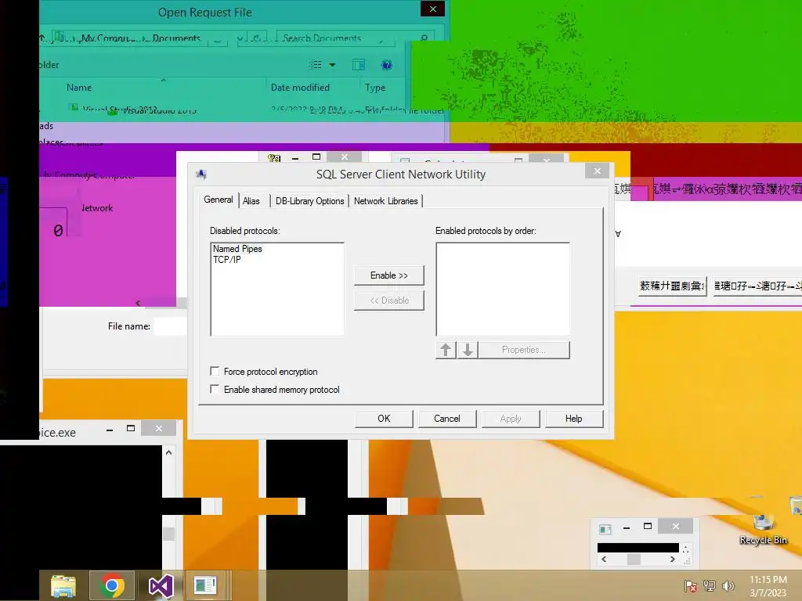Screen dimensions: 802x601
Task: Switch to the Alias tab
Action: (x=251, y=201)
